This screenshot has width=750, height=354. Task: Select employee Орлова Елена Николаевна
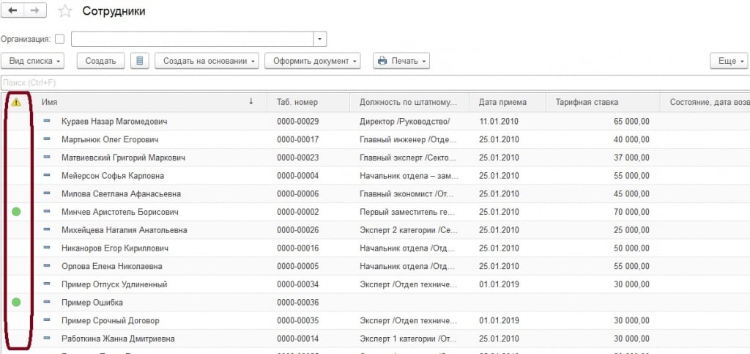(x=112, y=266)
